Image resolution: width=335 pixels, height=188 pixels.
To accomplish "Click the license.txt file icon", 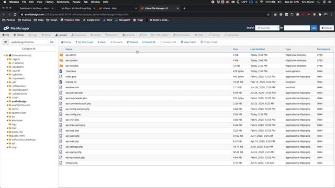I will [x=61, y=82].
